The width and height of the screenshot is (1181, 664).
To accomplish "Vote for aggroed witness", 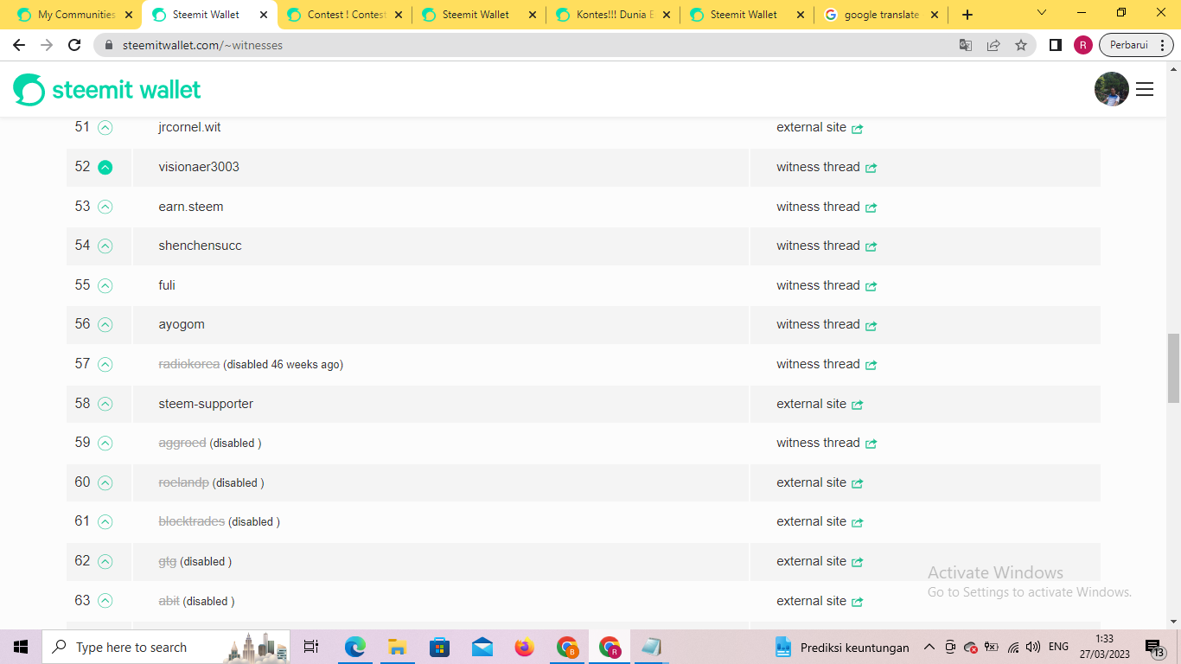I will click(x=105, y=444).
